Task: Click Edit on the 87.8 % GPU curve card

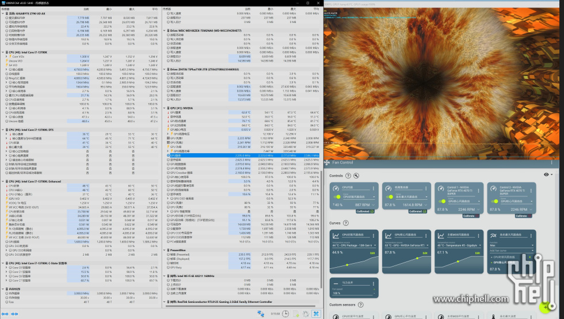Action: 425,253
